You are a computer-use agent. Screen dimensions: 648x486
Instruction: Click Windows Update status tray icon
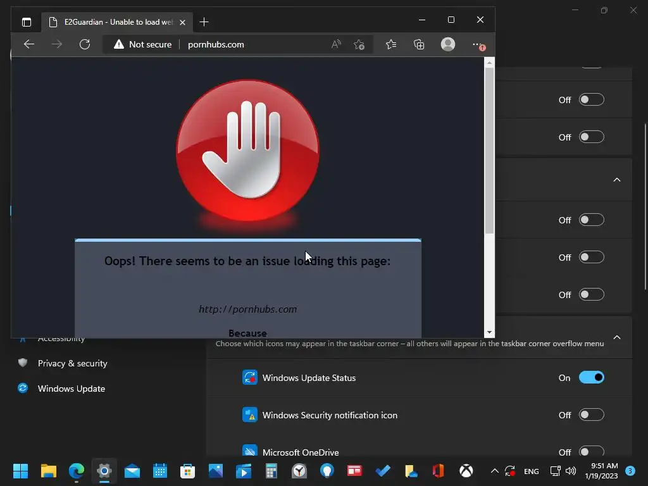coord(510,471)
